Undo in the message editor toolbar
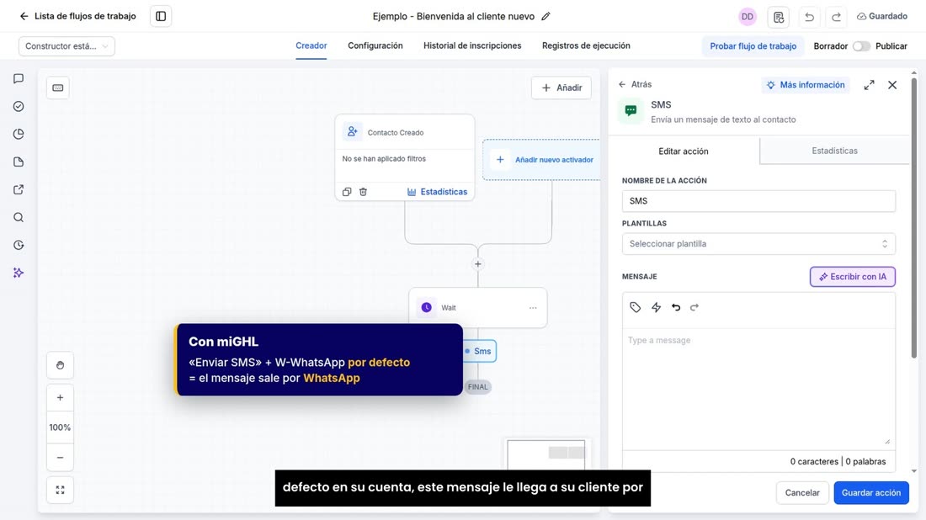 [676, 307]
